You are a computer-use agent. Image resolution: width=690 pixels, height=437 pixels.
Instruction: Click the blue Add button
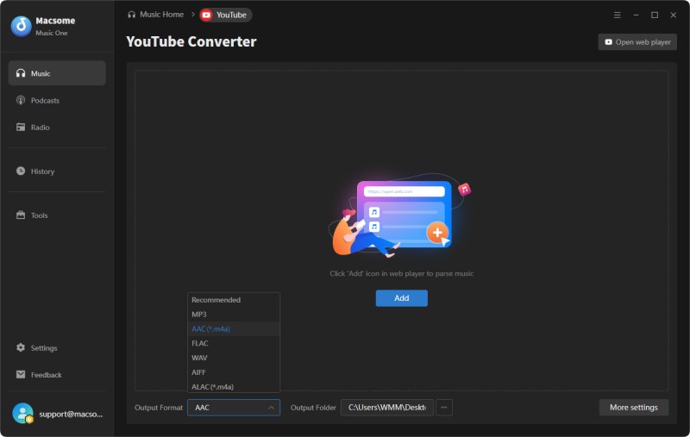[401, 298]
